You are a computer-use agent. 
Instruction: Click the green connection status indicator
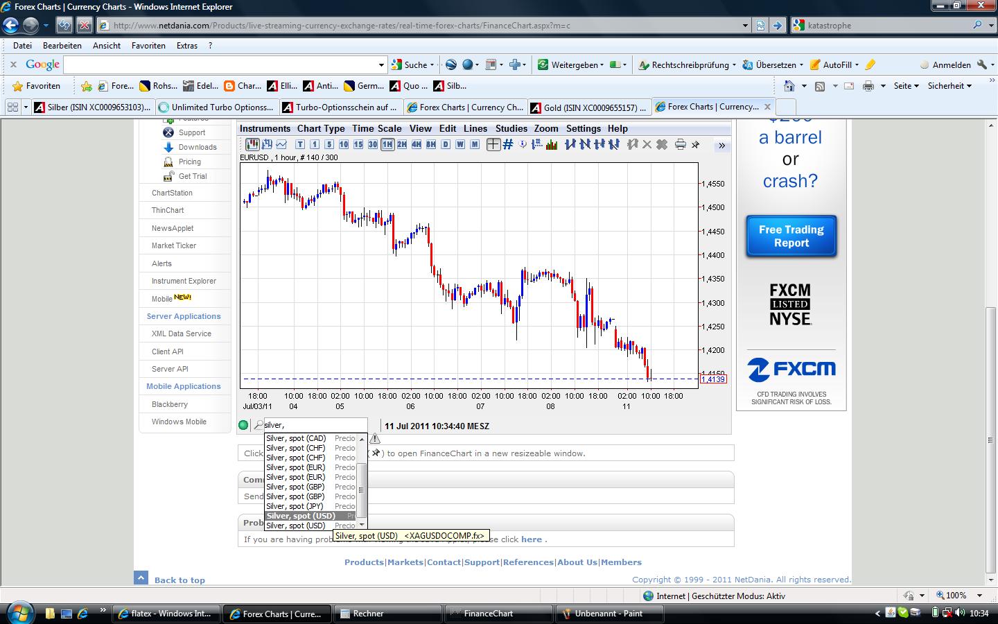243,426
